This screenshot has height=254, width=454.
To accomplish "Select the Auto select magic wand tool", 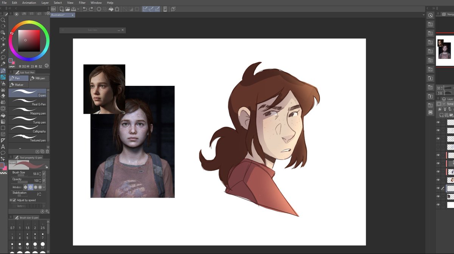I will [x=3, y=45].
